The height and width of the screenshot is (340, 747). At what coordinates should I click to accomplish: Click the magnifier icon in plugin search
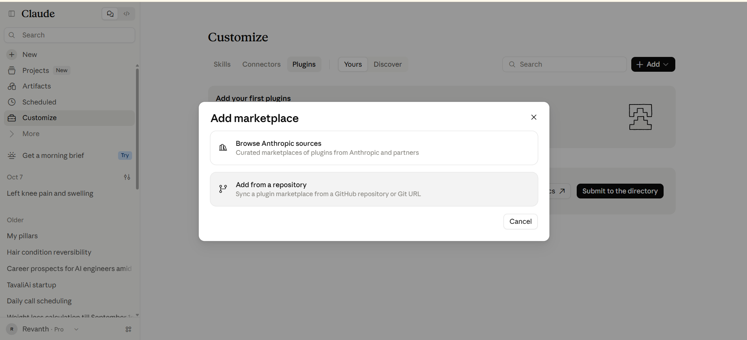tap(512, 64)
